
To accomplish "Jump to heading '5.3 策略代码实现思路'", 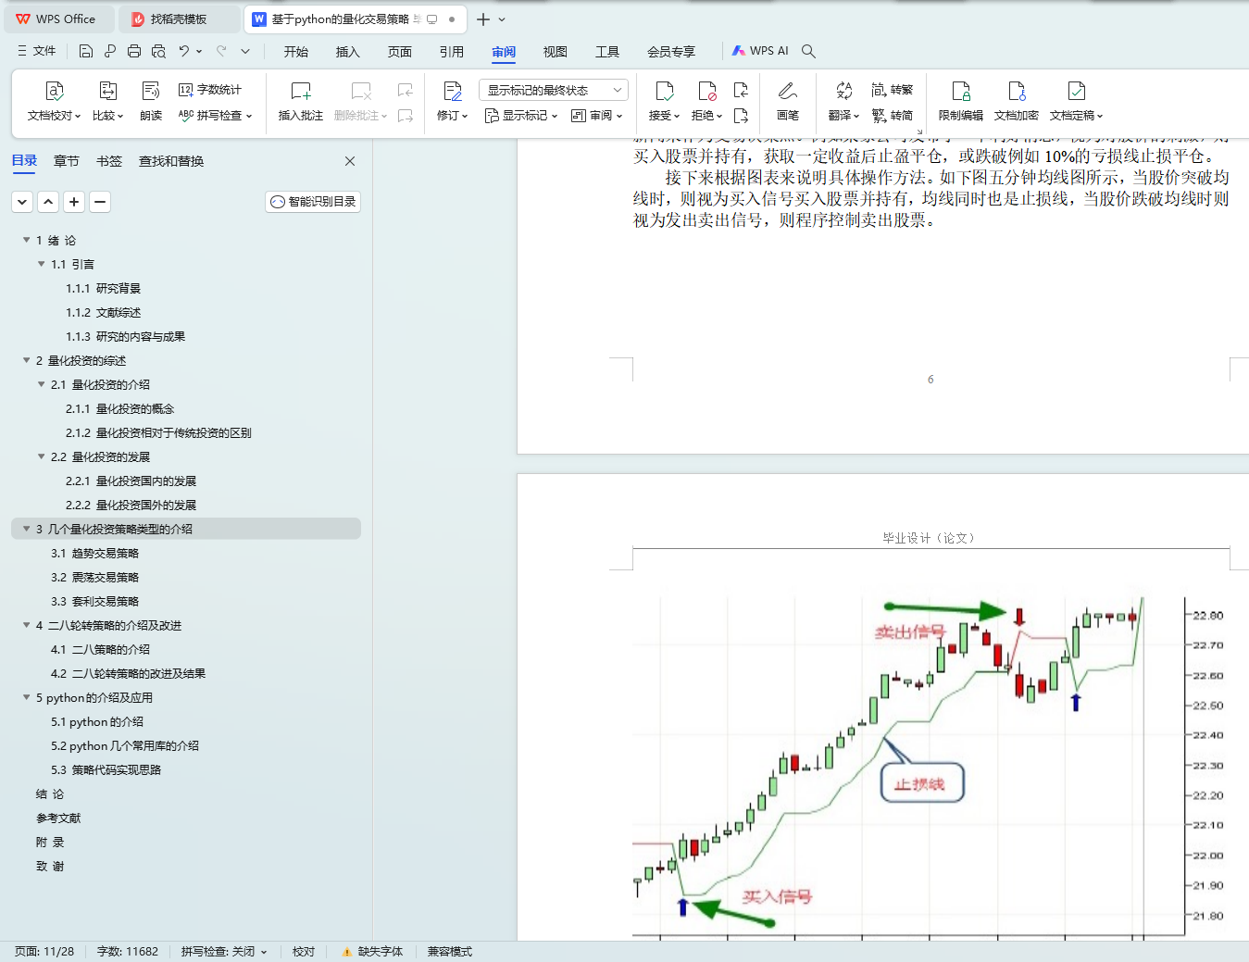I will point(106,769).
